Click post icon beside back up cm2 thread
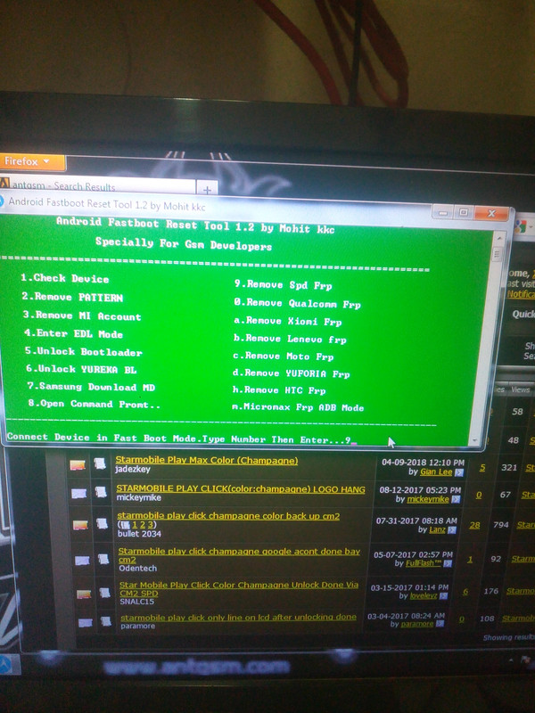Viewport: 535px width, 713px height. (x=102, y=523)
